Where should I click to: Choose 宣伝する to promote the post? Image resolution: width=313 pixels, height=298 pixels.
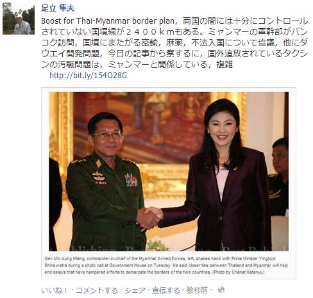[166, 290]
